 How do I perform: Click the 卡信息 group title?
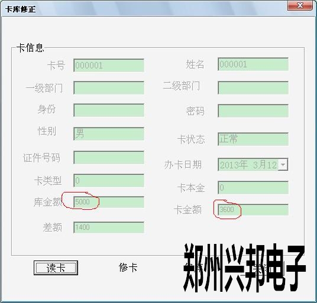[x=30, y=48]
